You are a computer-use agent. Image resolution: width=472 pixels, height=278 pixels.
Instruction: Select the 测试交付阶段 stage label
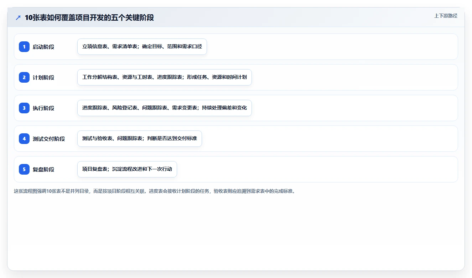point(49,139)
